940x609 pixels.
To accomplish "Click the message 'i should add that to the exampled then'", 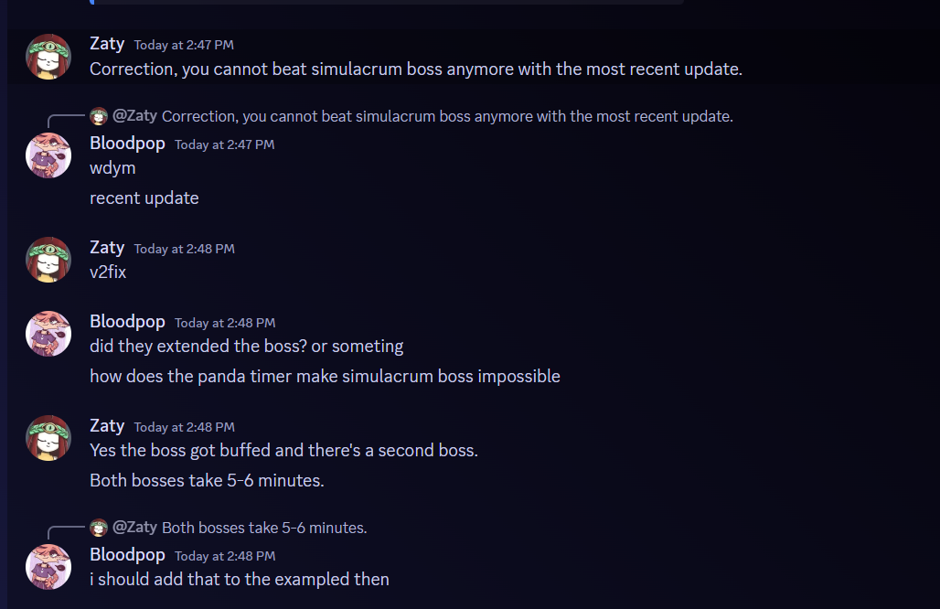I will point(239,579).
